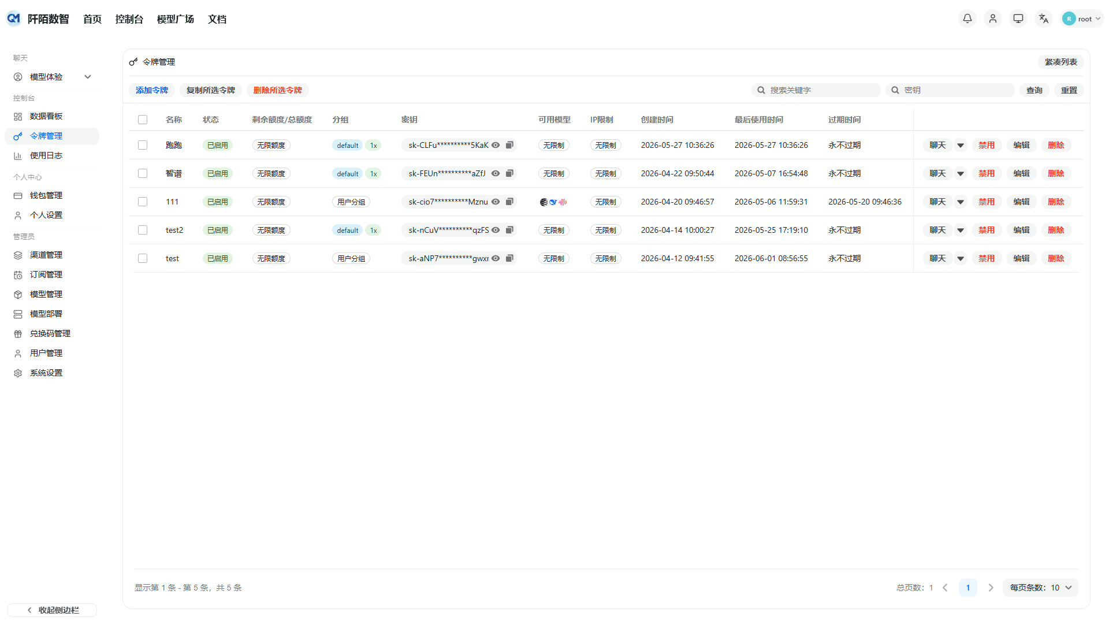Click the 钱包管理 wallet icon in sidebar
Image resolution: width=1109 pixels, height=624 pixels.
(x=18, y=195)
